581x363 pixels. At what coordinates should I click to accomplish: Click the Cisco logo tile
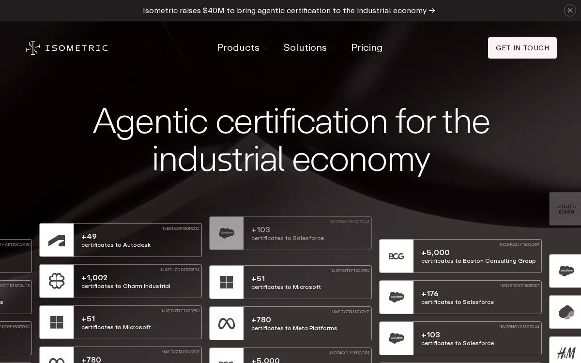[566, 209]
